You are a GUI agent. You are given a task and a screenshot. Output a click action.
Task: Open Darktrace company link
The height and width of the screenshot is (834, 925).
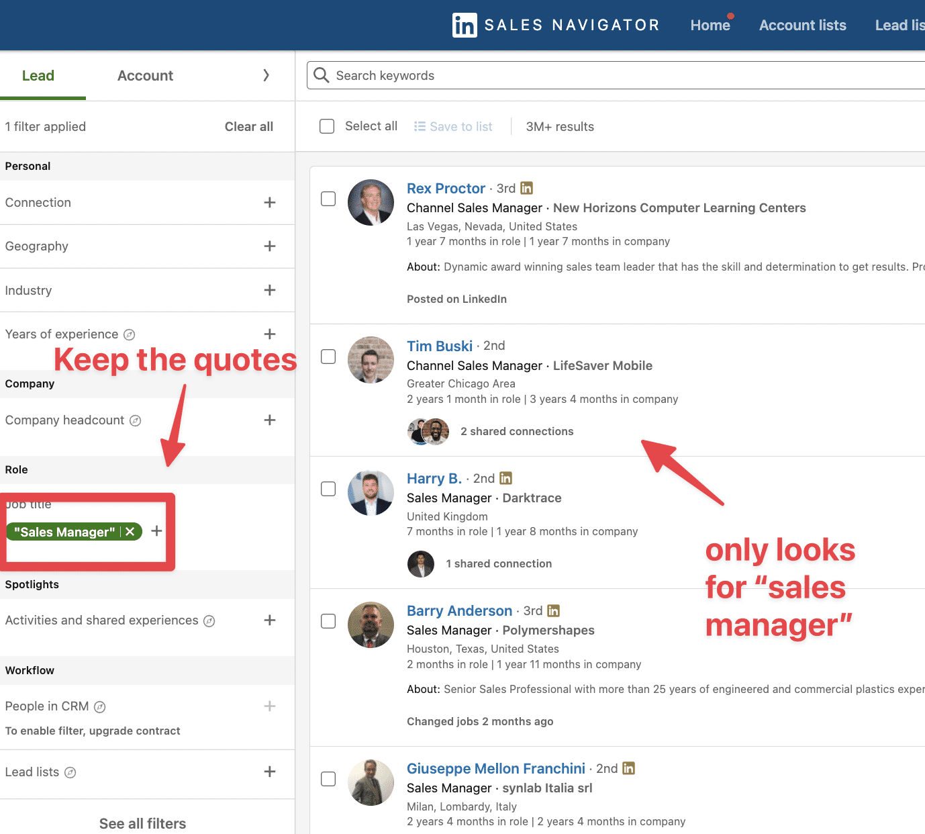pos(532,498)
